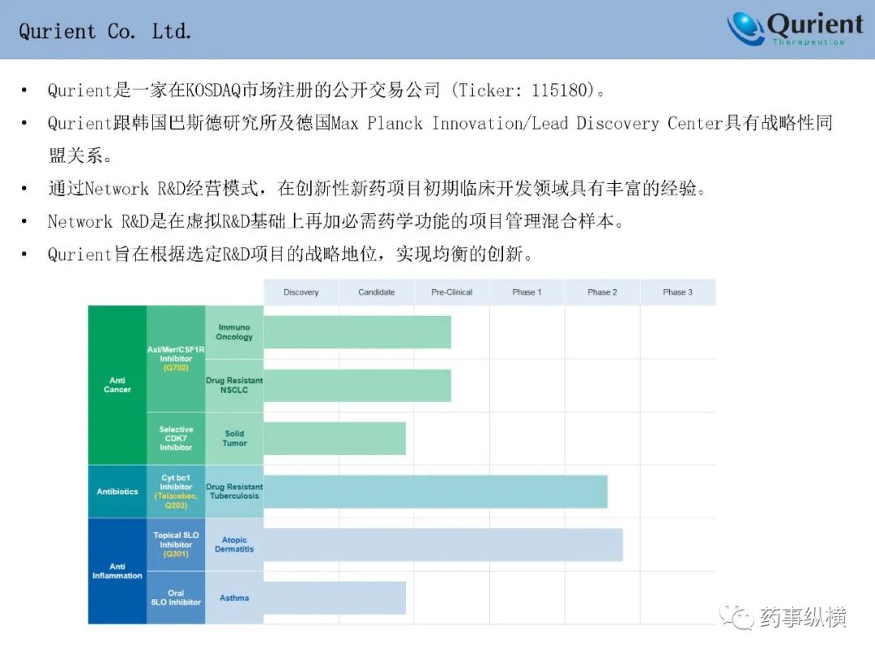
Task: Select the Phase 3 column header
Action: pyautogui.click(x=677, y=292)
